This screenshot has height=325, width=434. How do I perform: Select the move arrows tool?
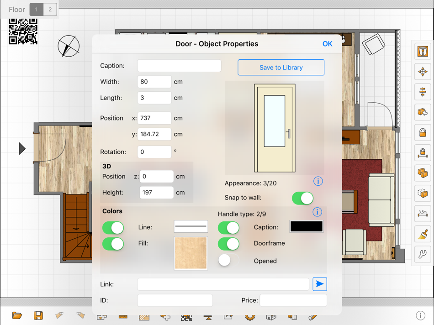tap(423, 72)
